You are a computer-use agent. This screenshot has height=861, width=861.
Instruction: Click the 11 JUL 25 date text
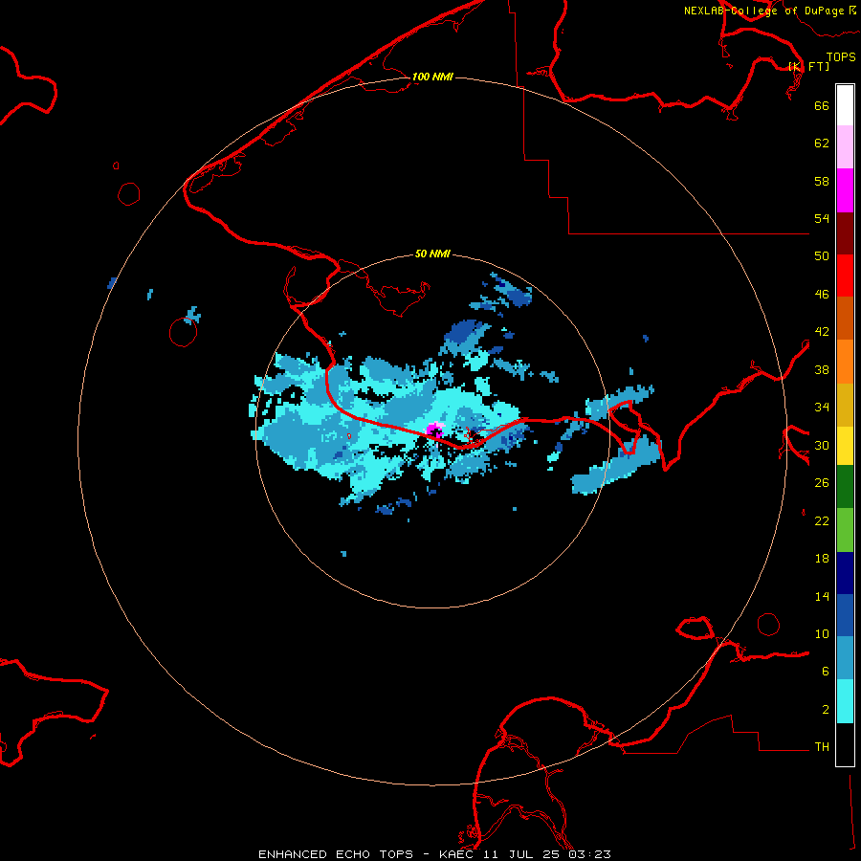coord(522,854)
